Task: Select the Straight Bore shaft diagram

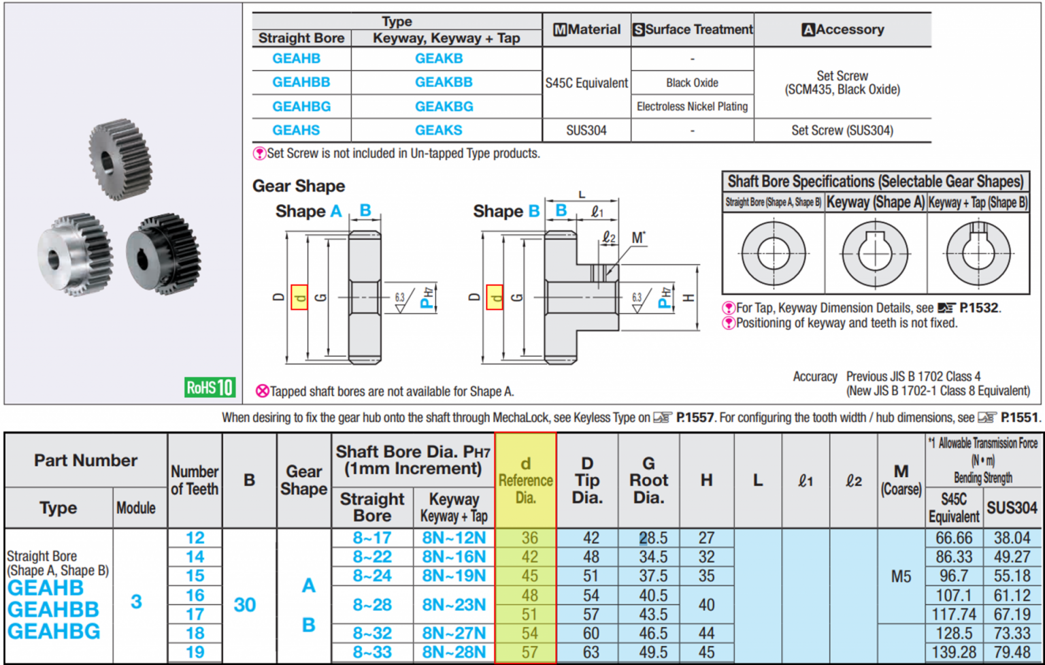Action: click(x=774, y=253)
